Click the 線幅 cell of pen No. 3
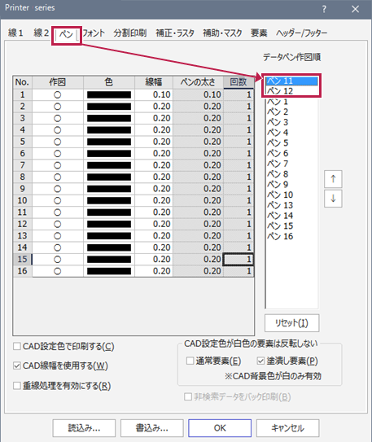Image resolution: width=372 pixels, height=442 pixels. tap(154, 118)
